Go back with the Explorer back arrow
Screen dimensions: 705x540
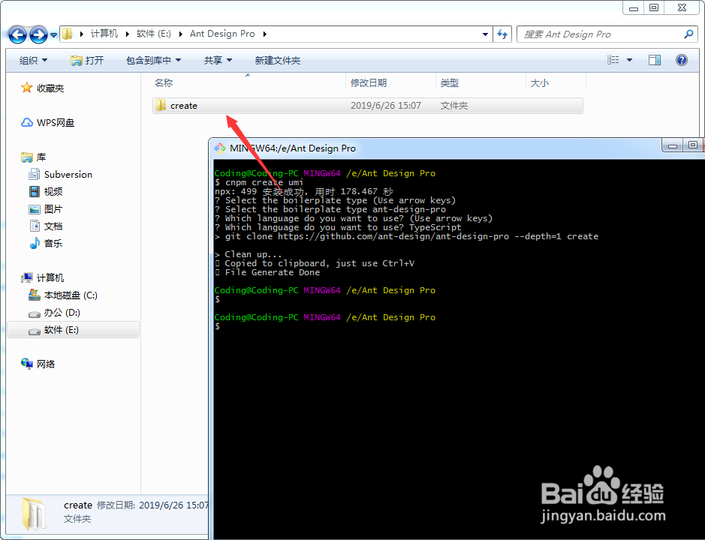pos(17,34)
